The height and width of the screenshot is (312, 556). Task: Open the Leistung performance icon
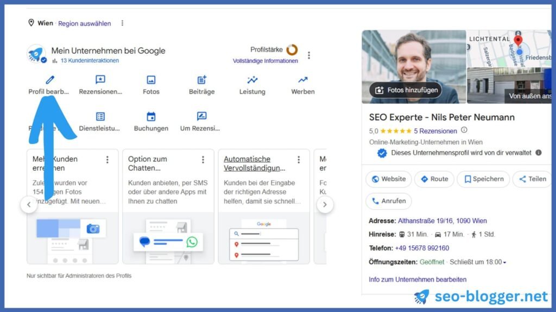(252, 80)
